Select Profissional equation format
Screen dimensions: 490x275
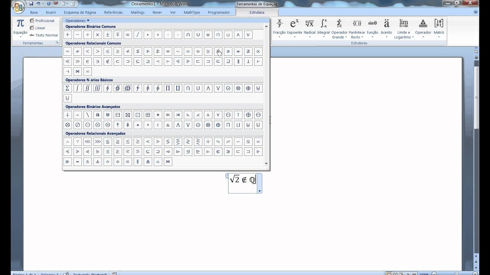click(x=42, y=21)
